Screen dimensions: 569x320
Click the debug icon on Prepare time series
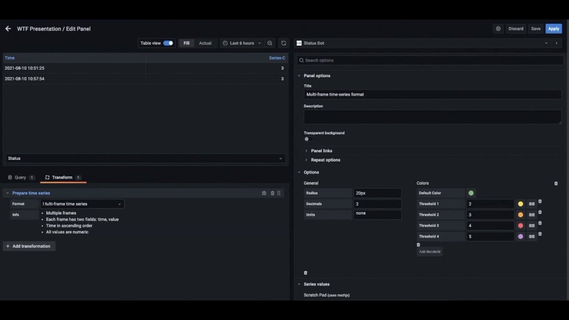coord(264,193)
